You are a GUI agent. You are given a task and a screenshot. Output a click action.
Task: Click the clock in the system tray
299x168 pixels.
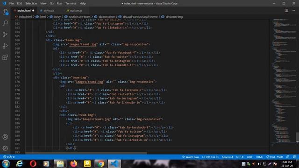287,164
